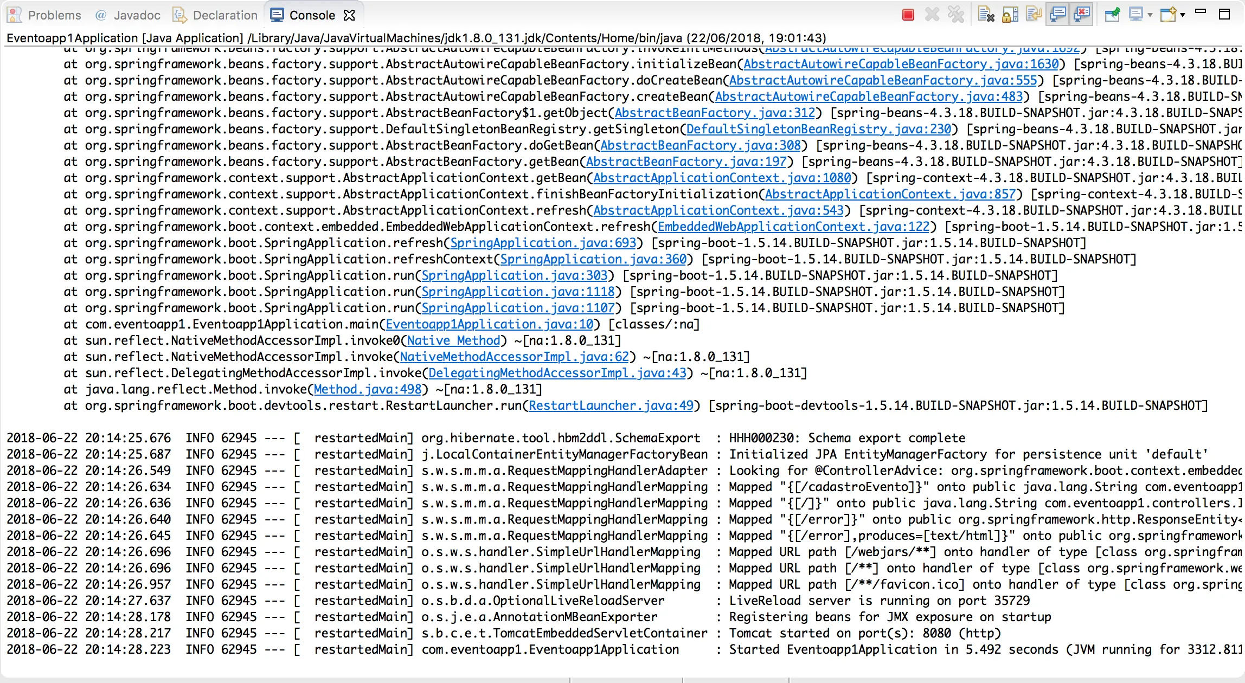Terminate the running application with red stop icon
Screen dimensions: 1245x683
tap(908, 15)
